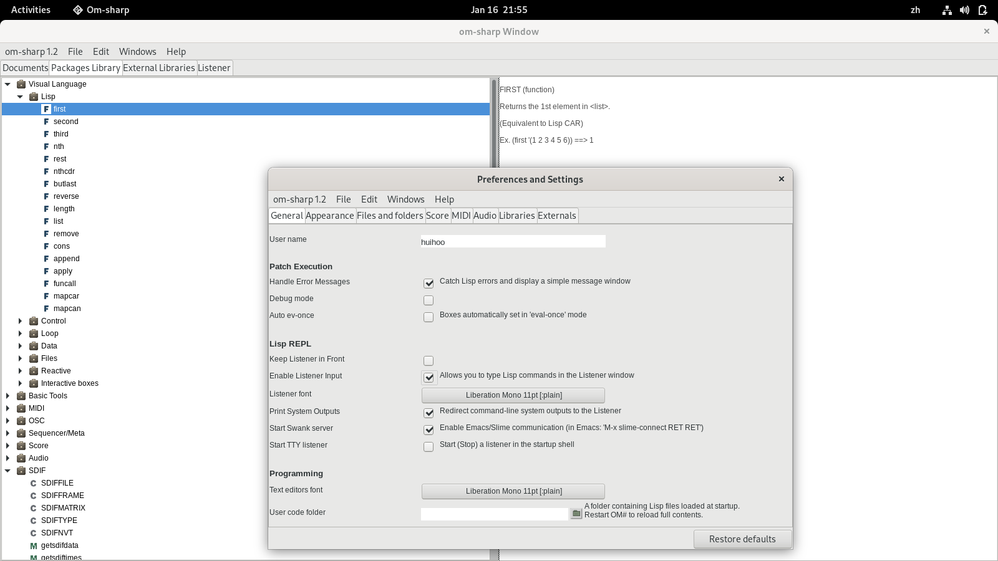998x561 pixels.
Task: Enable the Debug mode checkbox
Action: click(429, 300)
